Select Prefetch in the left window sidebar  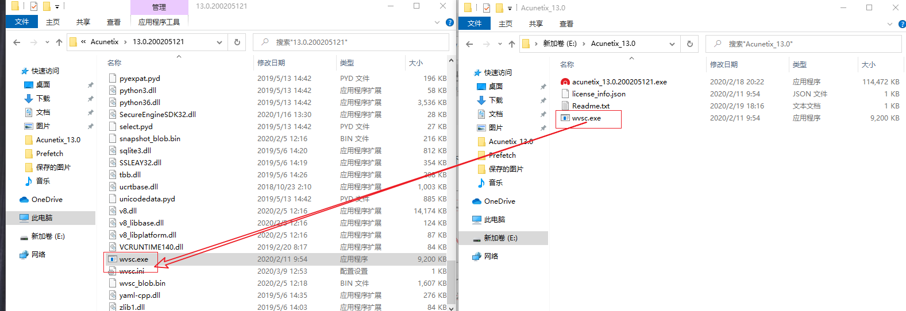49,154
